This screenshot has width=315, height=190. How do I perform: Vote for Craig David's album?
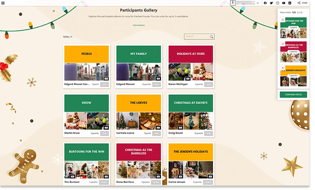(x=209, y=133)
